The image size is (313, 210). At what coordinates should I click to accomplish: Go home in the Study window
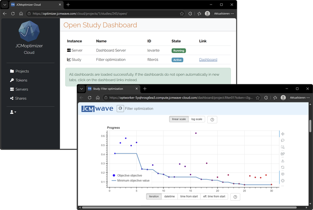pos(98,98)
